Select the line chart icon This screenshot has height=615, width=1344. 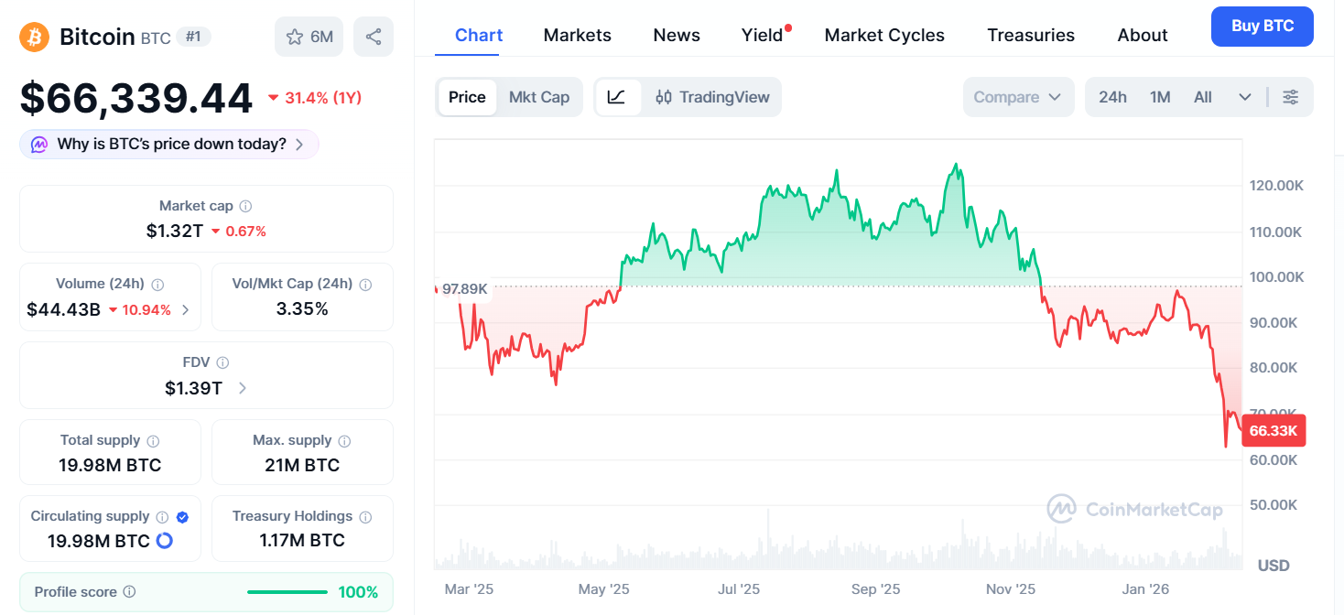[x=616, y=97]
